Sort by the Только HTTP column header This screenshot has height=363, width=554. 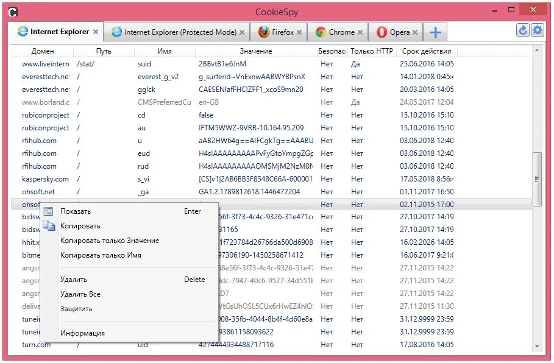[x=372, y=51]
